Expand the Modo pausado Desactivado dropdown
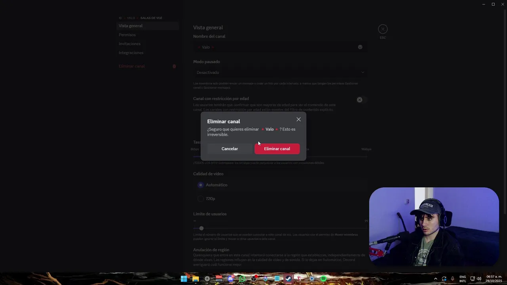 (x=280, y=72)
